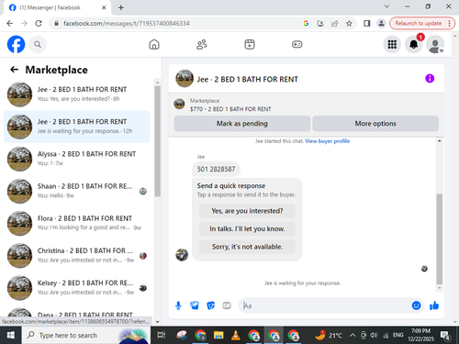
Task: Send quick response 'Sorry, it's not available.'
Action: coord(247,247)
